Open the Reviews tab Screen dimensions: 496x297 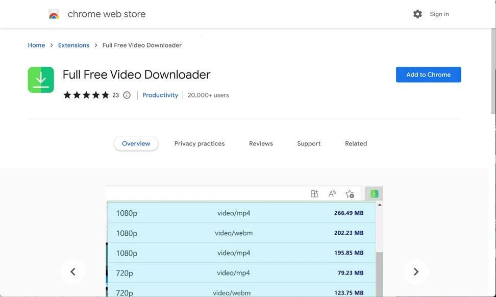click(261, 143)
